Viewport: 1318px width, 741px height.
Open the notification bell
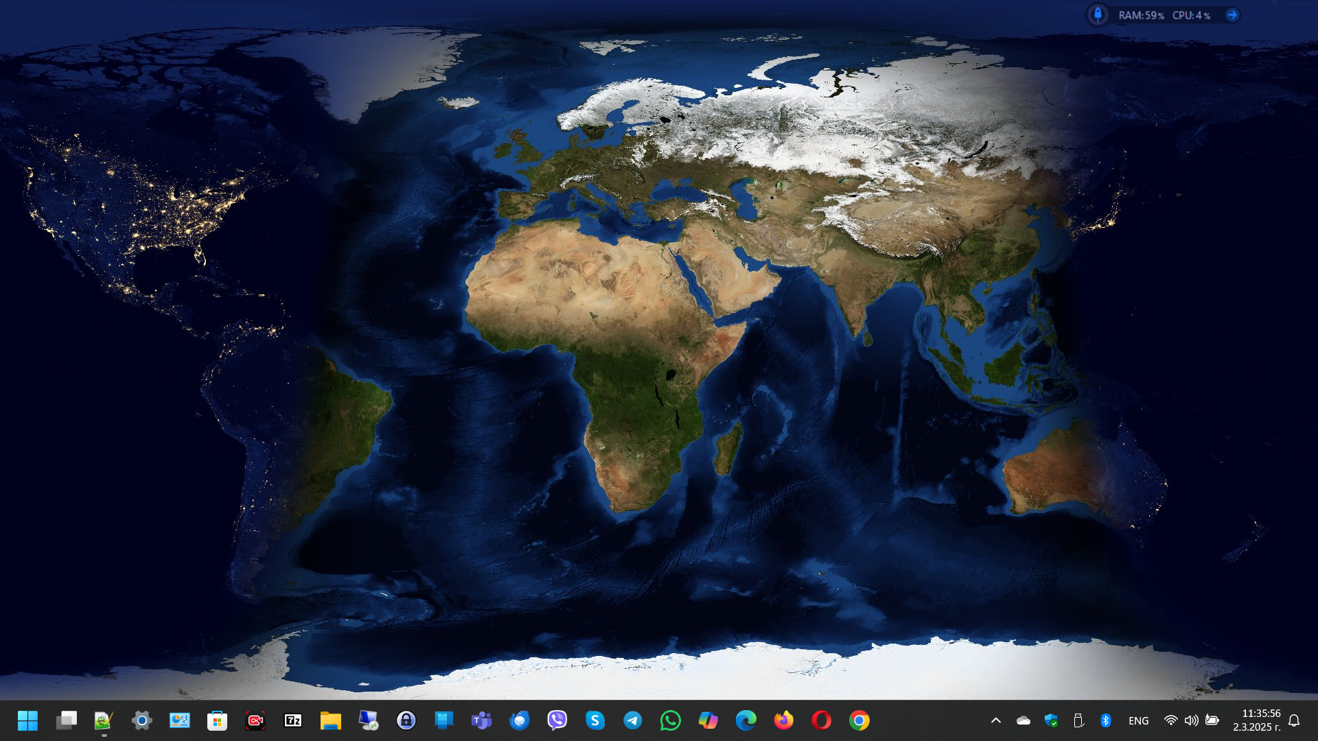coord(1295,720)
